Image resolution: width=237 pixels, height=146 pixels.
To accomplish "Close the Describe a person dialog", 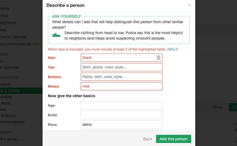I will click(189, 5).
